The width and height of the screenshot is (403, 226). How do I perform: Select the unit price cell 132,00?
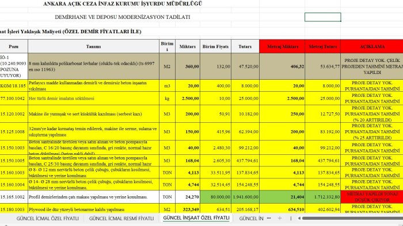(215, 67)
